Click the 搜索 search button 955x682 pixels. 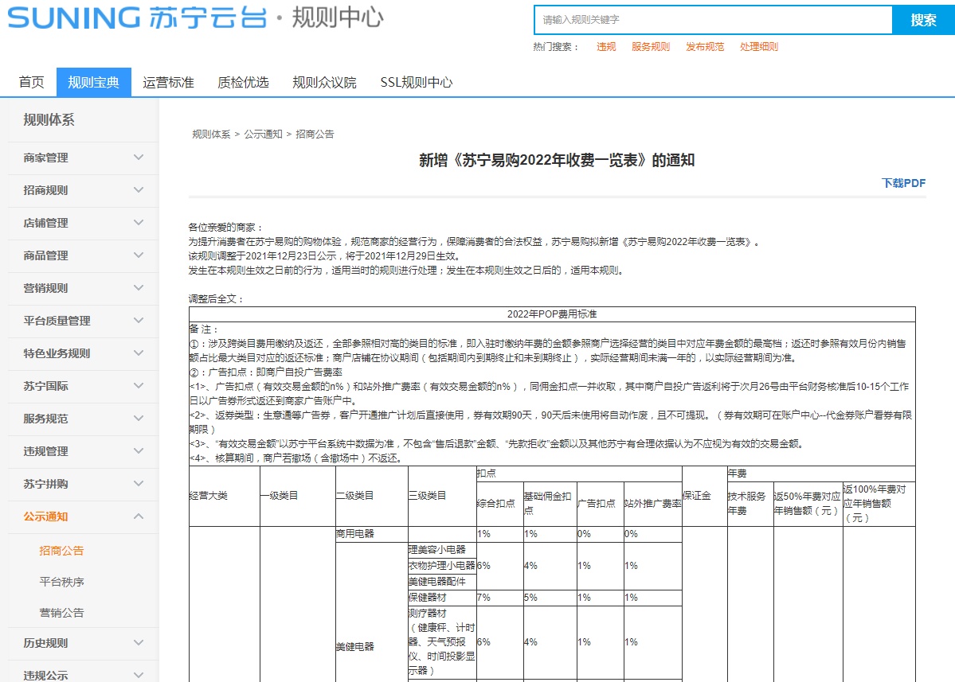(923, 21)
